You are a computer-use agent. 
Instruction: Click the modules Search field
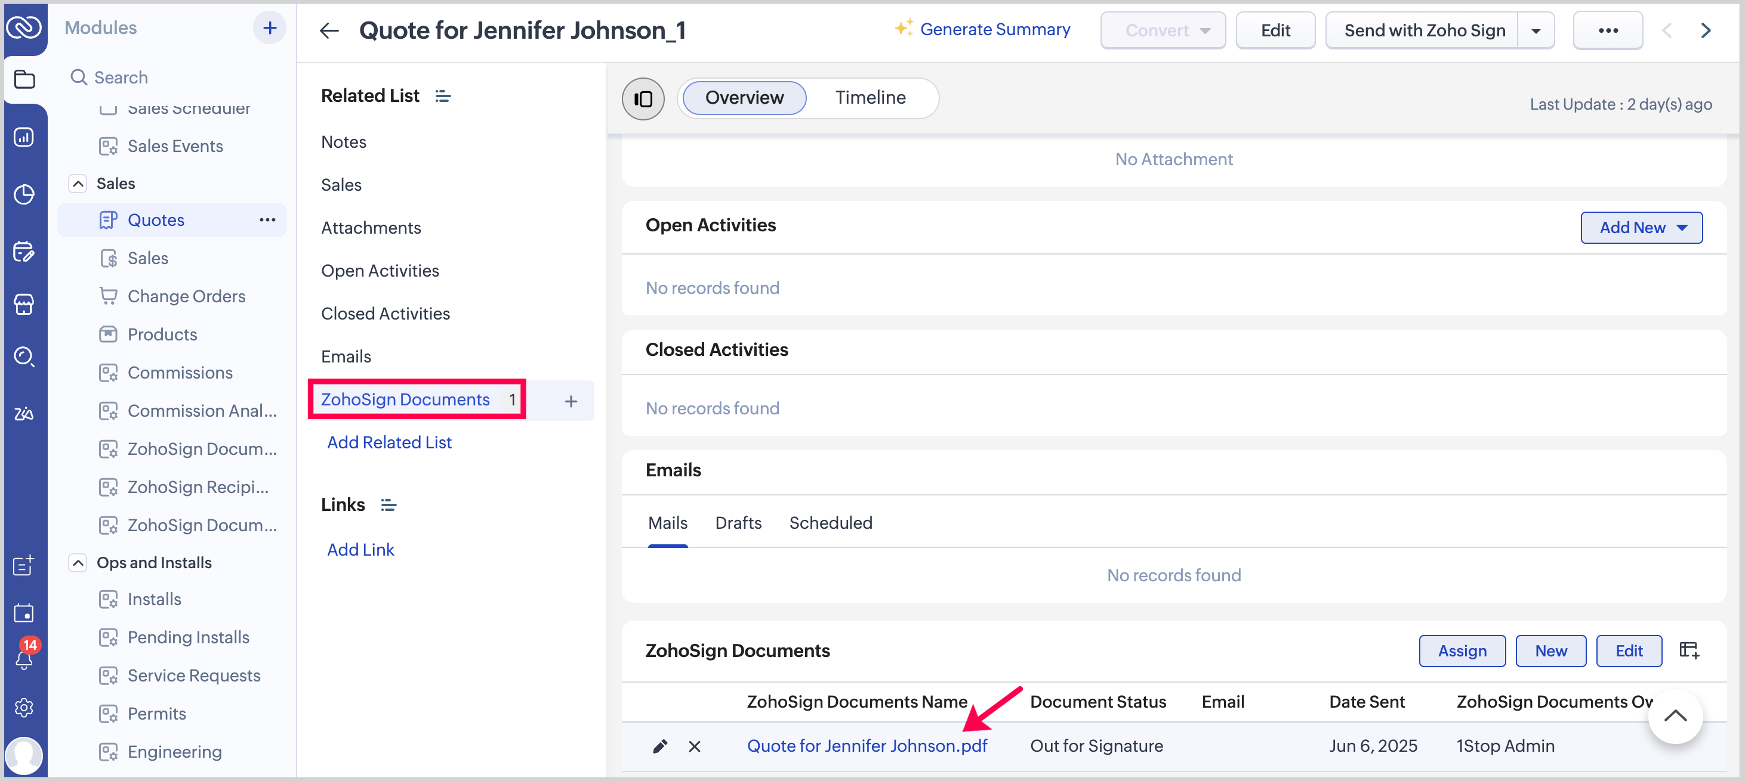pyautogui.click(x=121, y=77)
